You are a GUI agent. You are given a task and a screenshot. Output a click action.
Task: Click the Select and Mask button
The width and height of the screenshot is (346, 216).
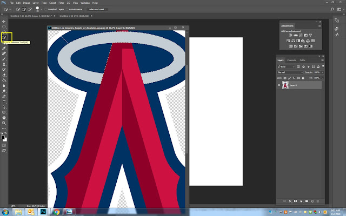pyautogui.click(x=97, y=10)
